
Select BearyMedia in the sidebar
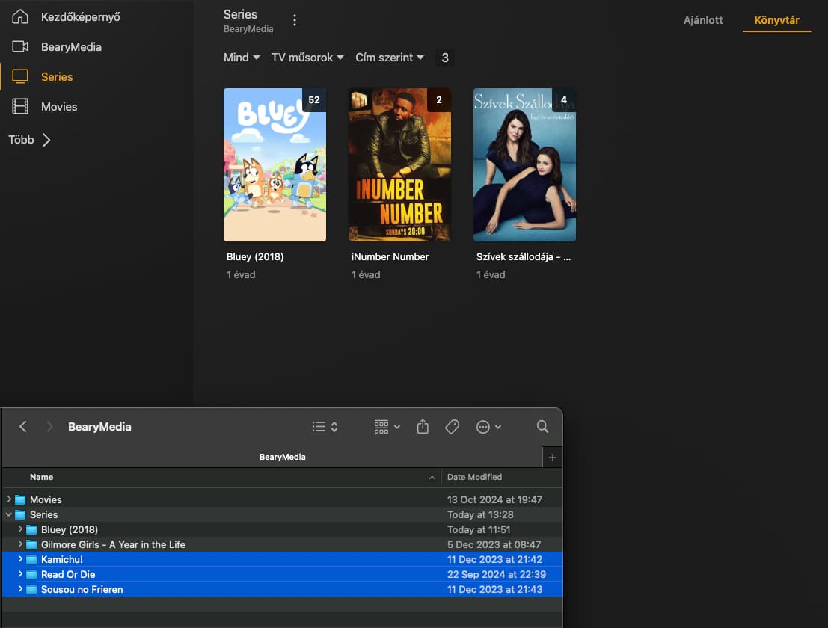tap(71, 47)
